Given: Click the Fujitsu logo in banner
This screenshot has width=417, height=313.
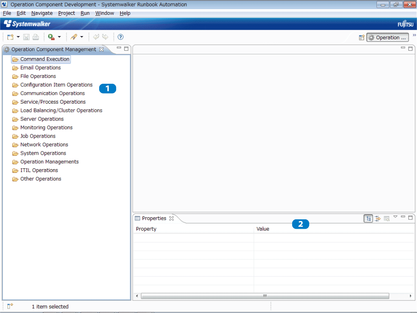Looking at the screenshot, I should tap(405, 24).
